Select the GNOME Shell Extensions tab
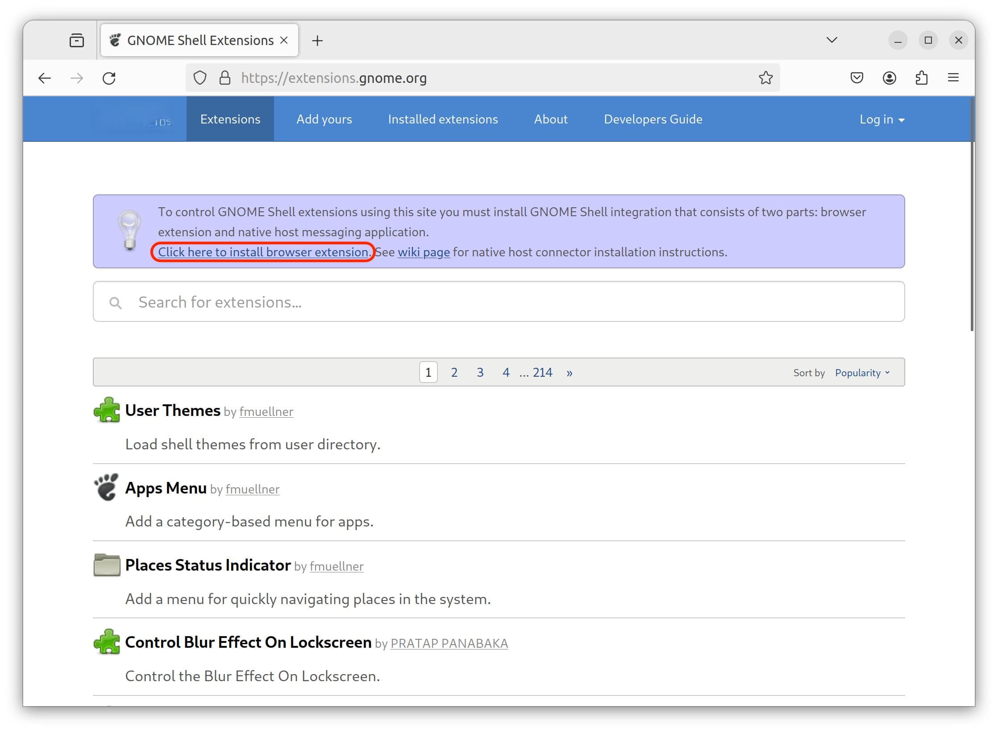The height and width of the screenshot is (732, 998). [x=200, y=41]
